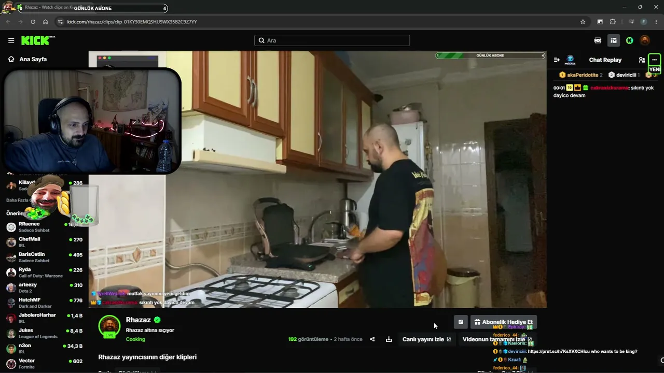Click the GÜNLÜK ABONE progress bar in video
Image resolution: width=664 pixels, height=373 pixels.
coord(490,55)
